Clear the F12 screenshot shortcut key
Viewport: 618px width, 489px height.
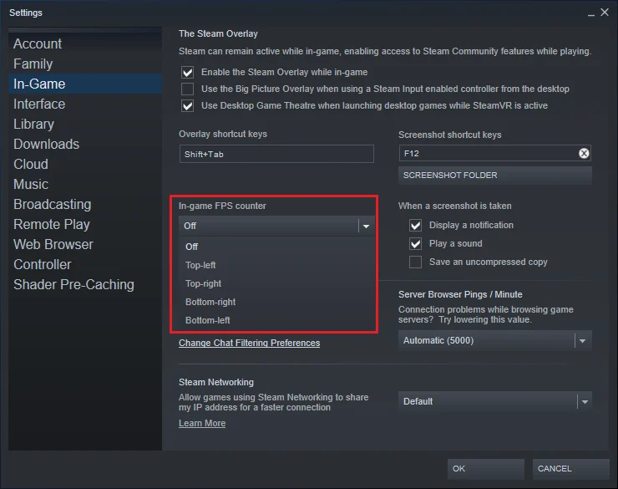(584, 154)
